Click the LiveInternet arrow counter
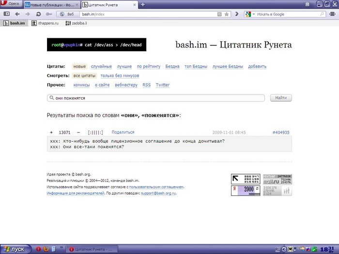339x254 pixels. 246,179
